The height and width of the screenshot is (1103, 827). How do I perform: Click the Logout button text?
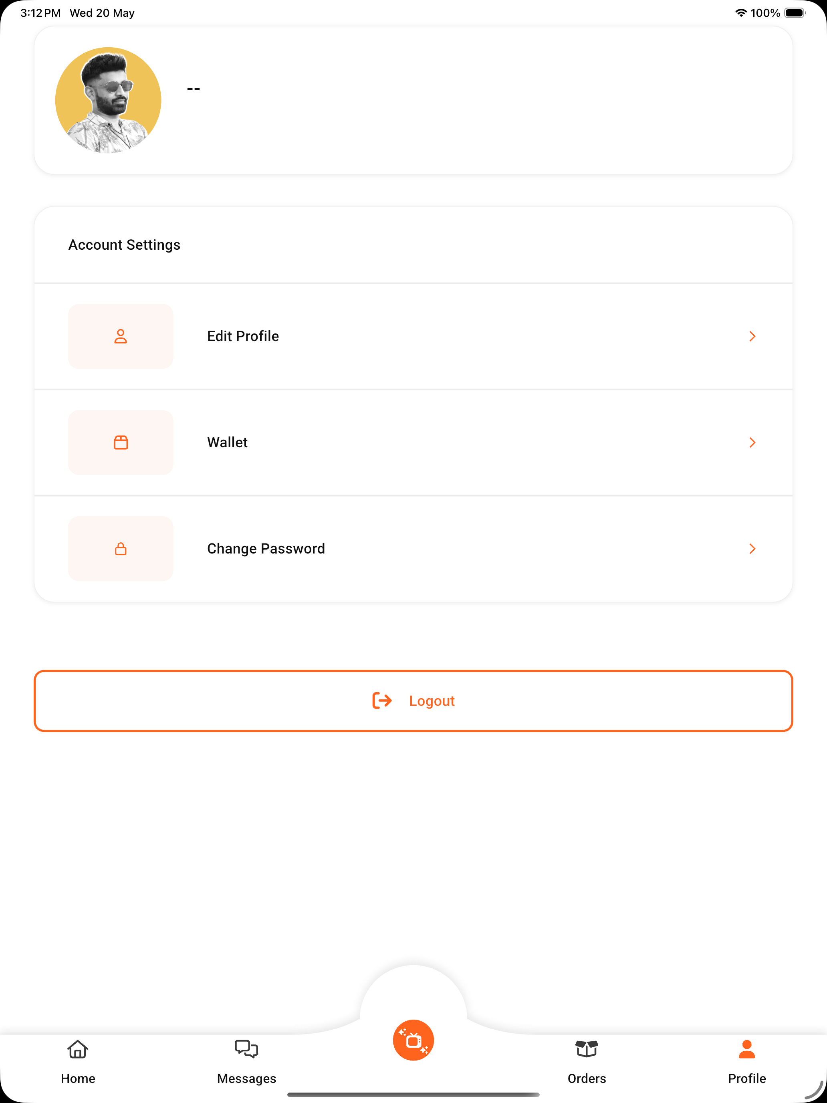point(432,701)
